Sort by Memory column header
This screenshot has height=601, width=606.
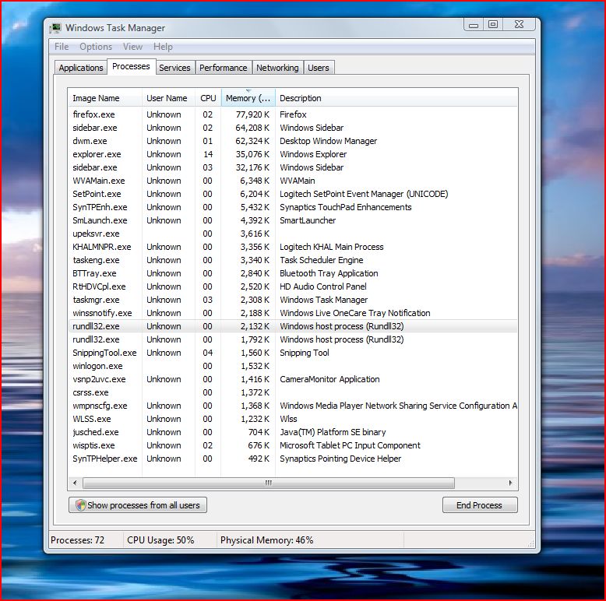(248, 98)
